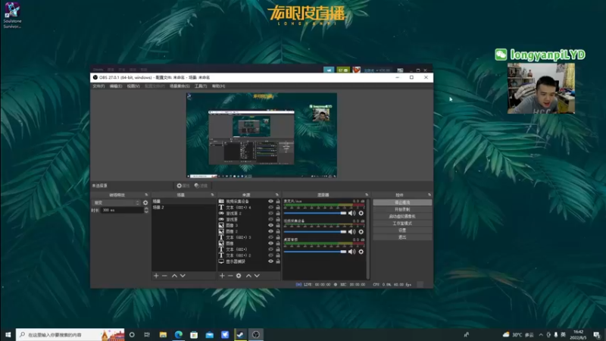Screen dimensions: 606x341
Task: Open settings gear for 视频采集设备 mixer track
Action: pos(361,232)
